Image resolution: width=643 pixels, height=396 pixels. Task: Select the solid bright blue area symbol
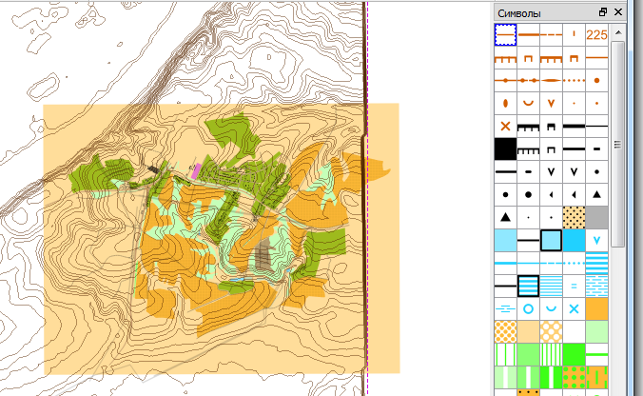(574, 240)
